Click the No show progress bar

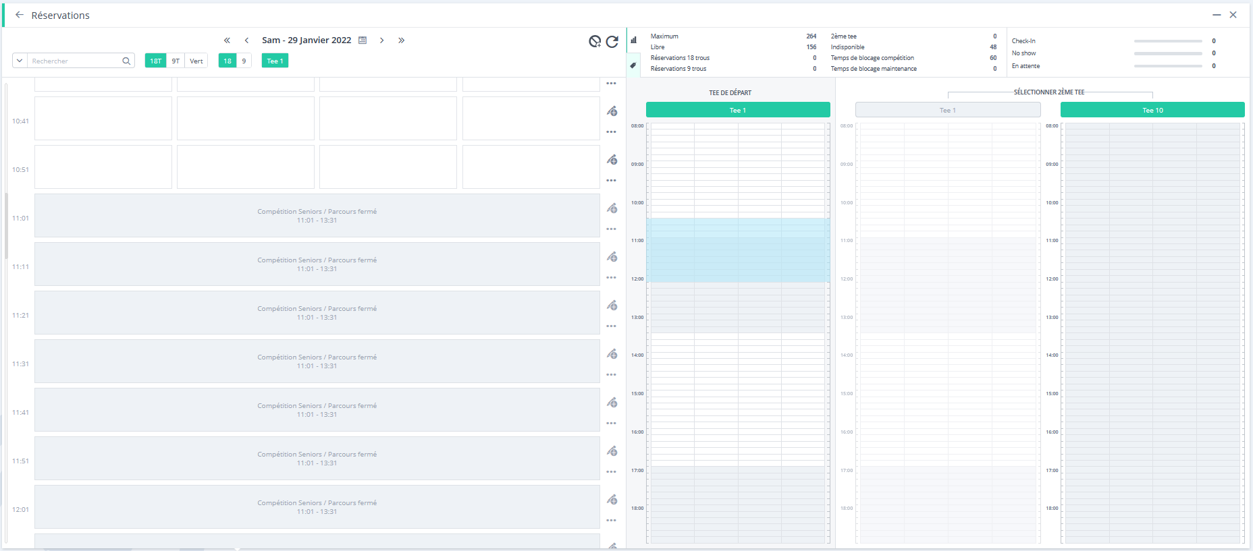pyautogui.click(x=1168, y=53)
